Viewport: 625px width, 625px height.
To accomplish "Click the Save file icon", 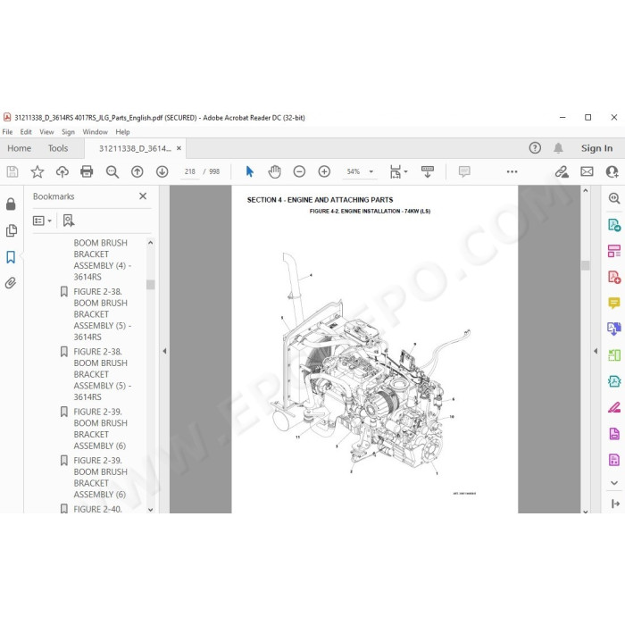I will coord(12,171).
